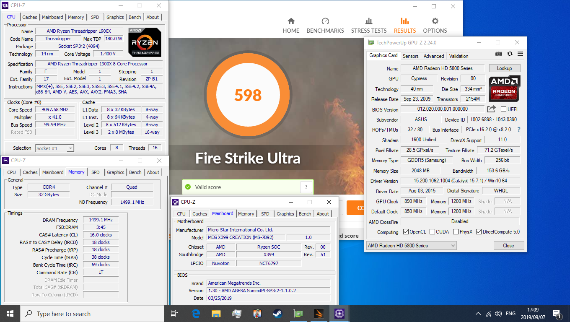
Task: Click the Model field MEG X399 CREATION (MS-7B92)
Action: pyautogui.click(x=246, y=238)
